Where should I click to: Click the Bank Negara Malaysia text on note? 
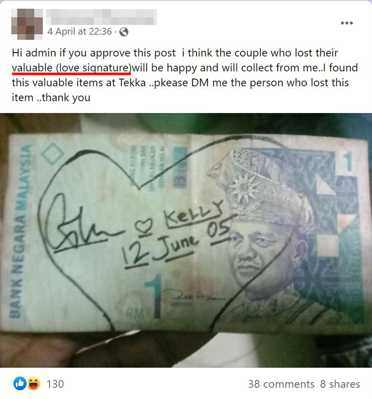[x=21, y=231]
